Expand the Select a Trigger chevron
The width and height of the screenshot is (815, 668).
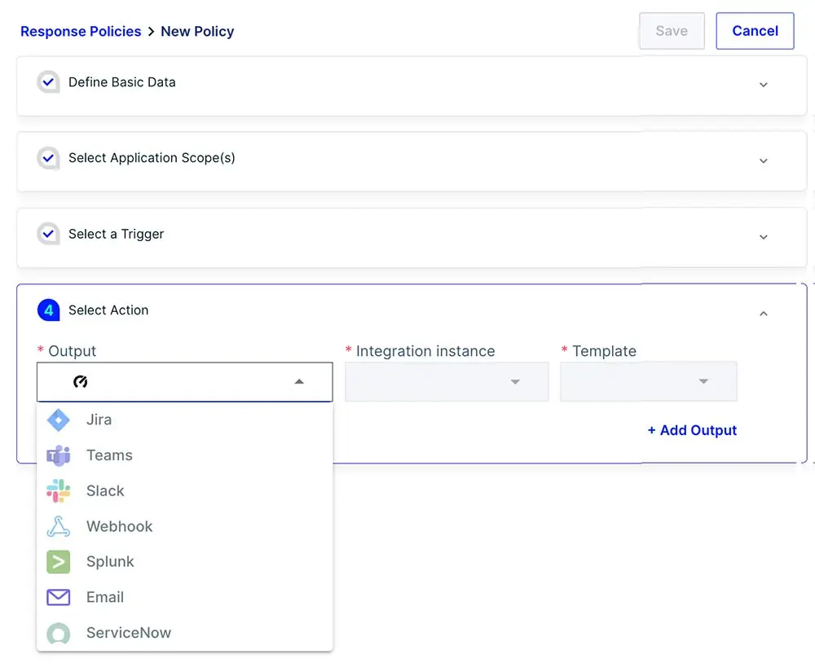(x=763, y=237)
